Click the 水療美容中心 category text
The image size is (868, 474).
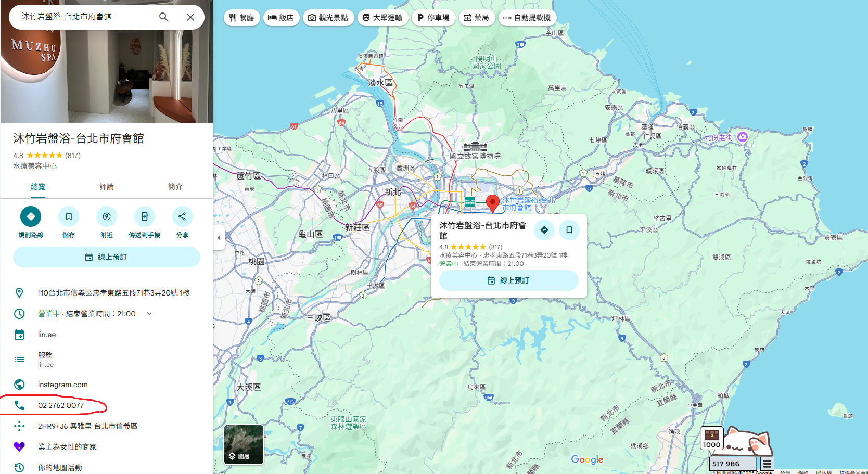[x=35, y=166]
